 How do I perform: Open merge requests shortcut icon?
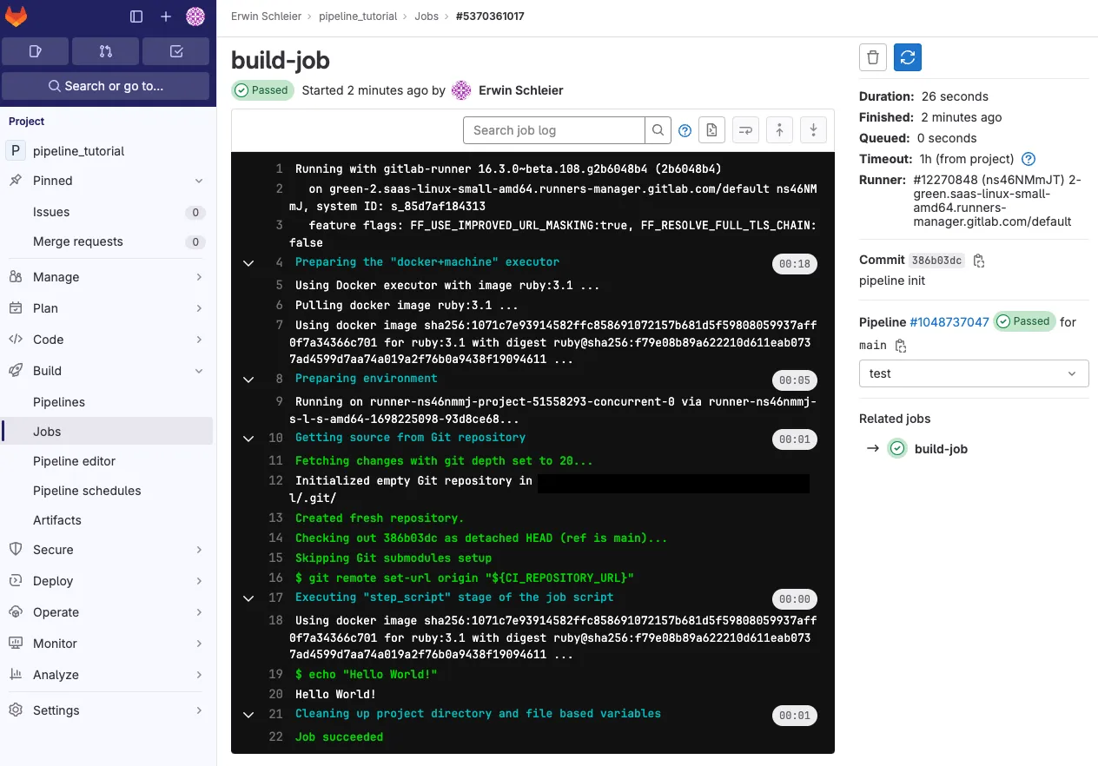[x=106, y=51]
